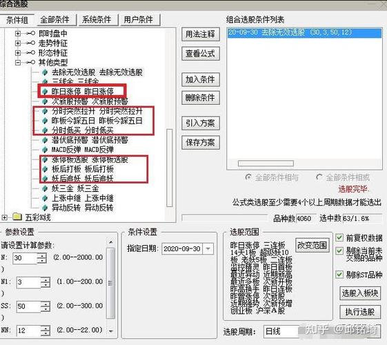Select the 全部条件相与 radio button

click(x=248, y=177)
